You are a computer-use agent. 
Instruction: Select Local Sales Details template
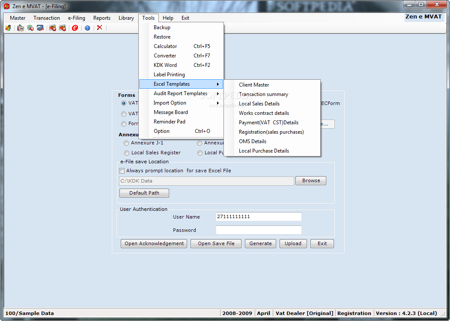pos(272,104)
